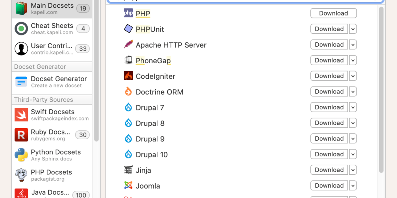Click the PHP docset icon

(x=129, y=13)
